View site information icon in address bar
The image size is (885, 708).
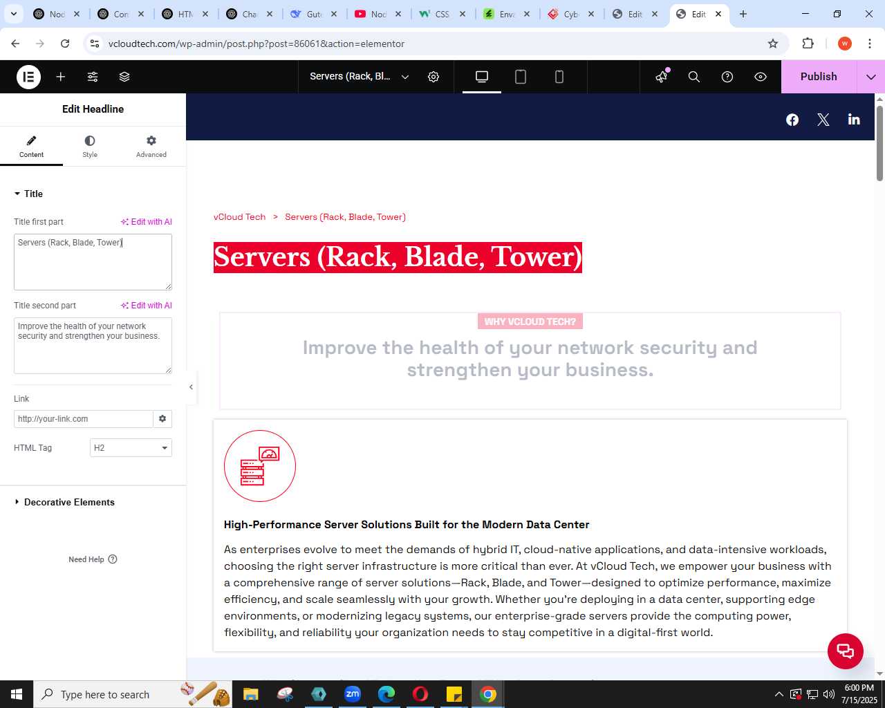click(x=95, y=44)
